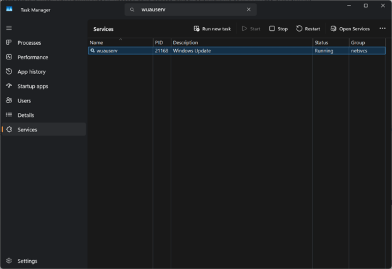
Task: Stop the selected wuauserv service
Action: tap(278, 28)
